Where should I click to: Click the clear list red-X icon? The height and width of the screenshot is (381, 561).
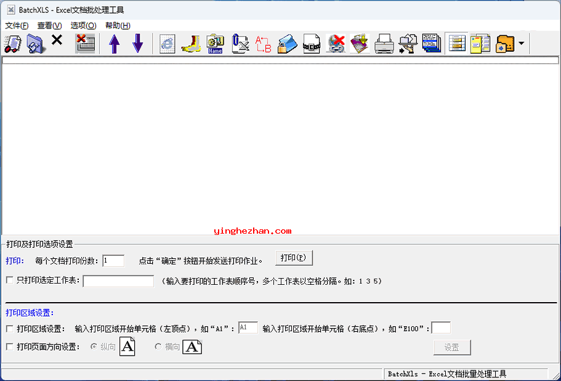[x=85, y=43]
